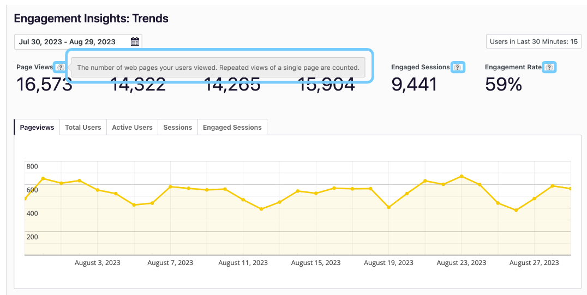Click the Jul 30 - Aug 29 date range field

[x=71, y=42]
